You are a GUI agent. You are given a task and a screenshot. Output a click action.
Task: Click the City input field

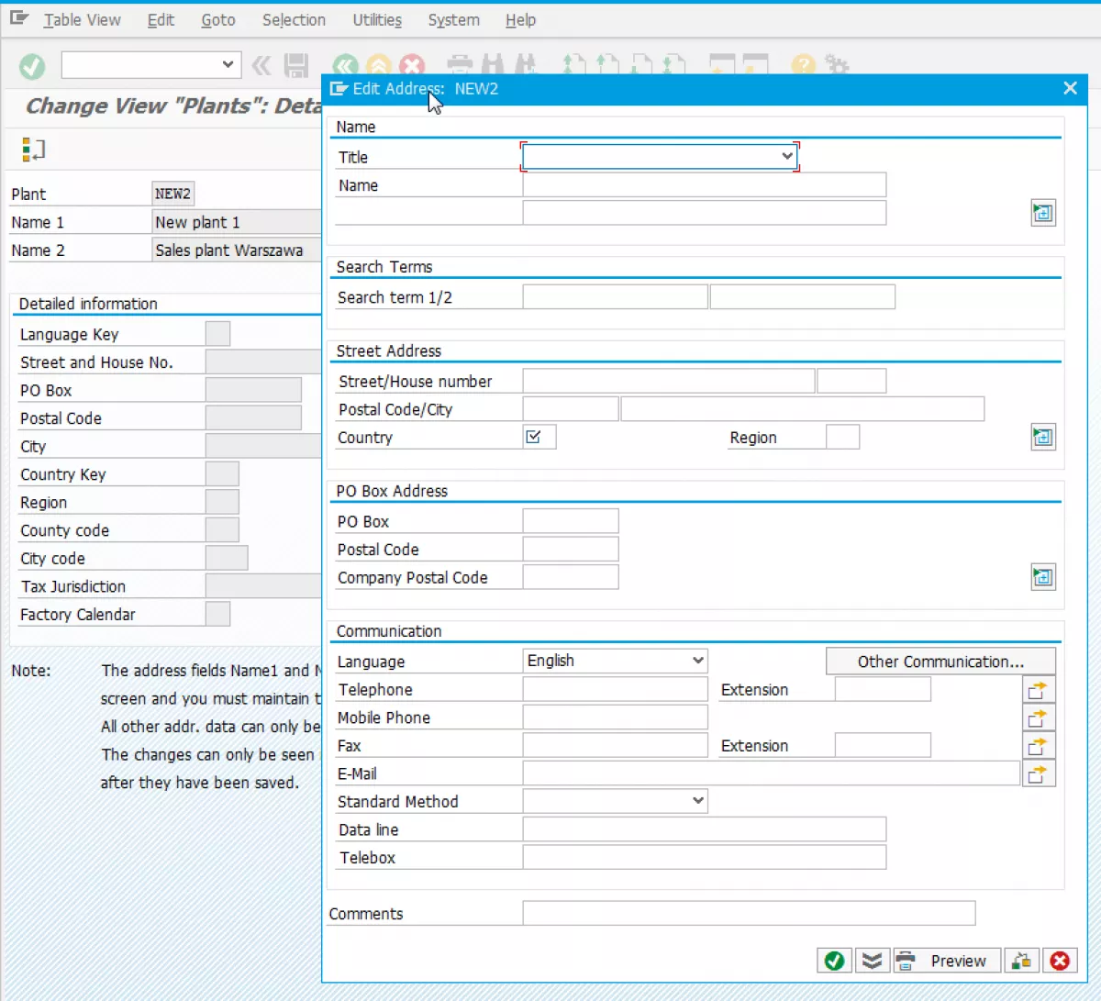(803, 409)
